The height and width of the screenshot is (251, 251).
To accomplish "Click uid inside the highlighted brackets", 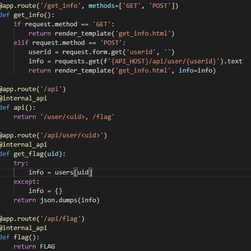I will (x=83, y=173).
